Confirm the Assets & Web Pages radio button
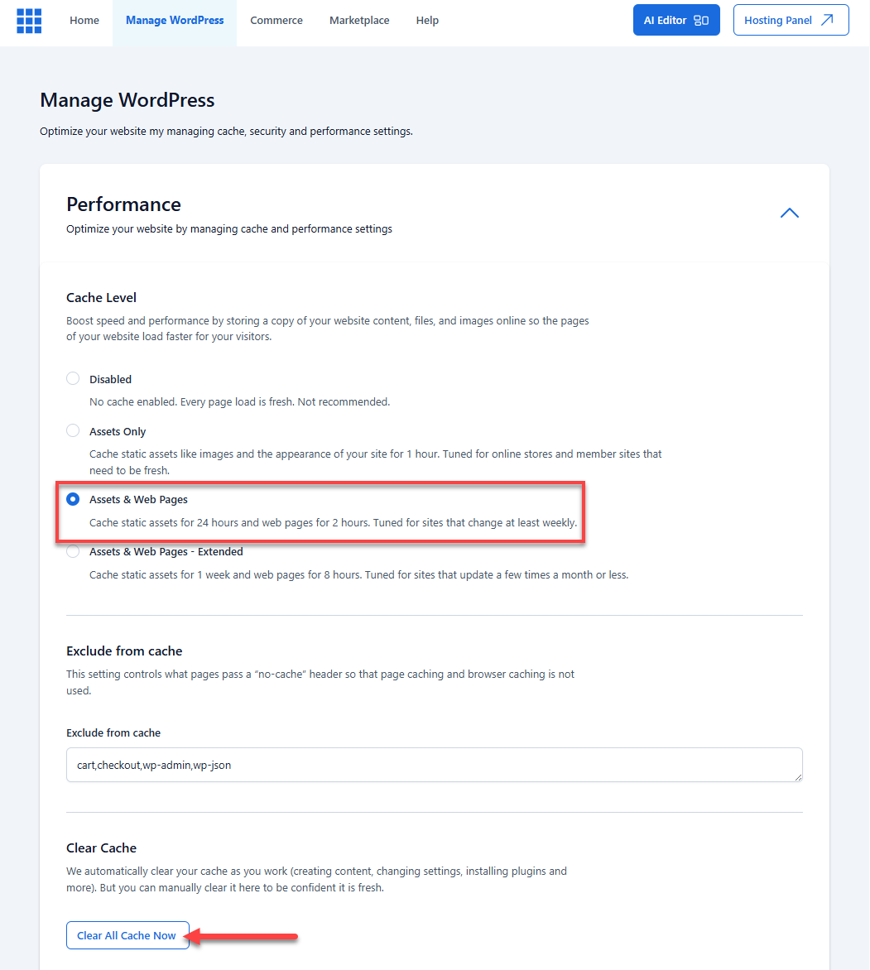This screenshot has width=870, height=970. click(x=73, y=498)
